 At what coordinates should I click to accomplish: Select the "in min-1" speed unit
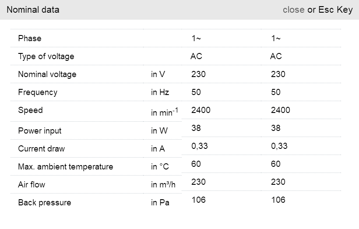tap(164, 113)
